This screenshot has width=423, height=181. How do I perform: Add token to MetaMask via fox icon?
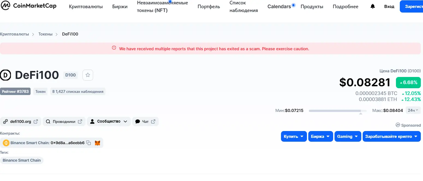pyautogui.click(x=97, y=143)
